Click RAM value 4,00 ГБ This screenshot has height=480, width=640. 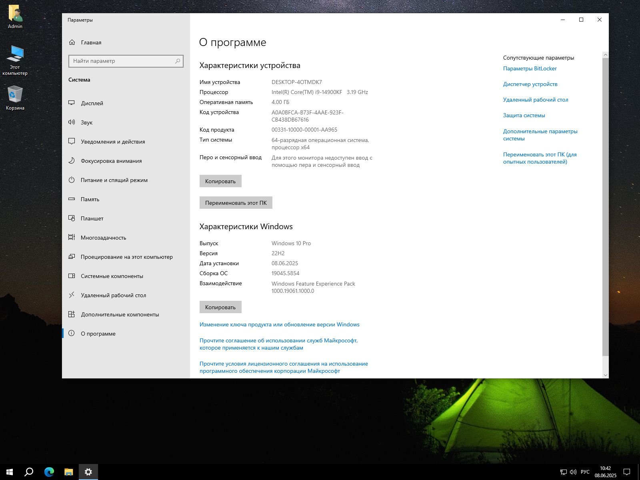pos(280,102)
